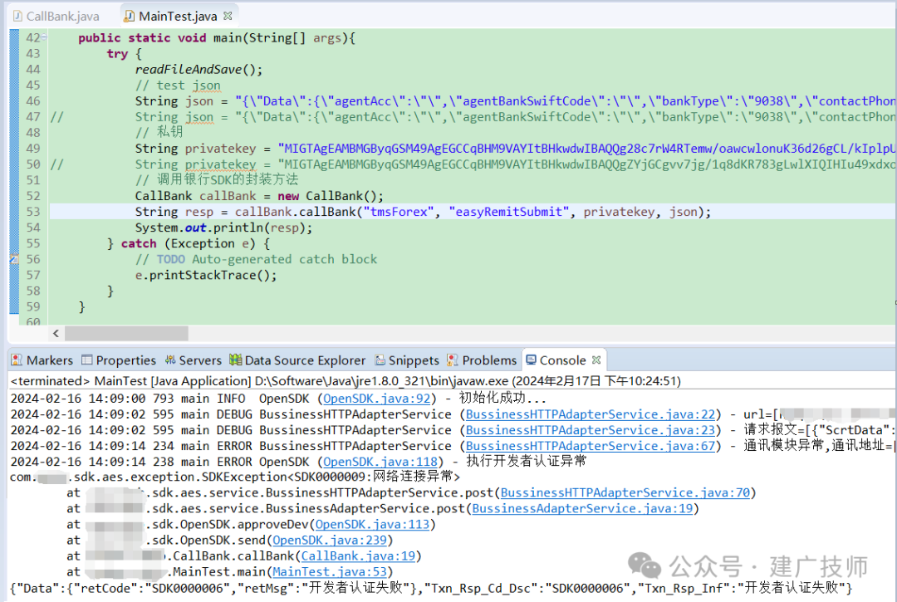Viewport: 897px width, 602px height.
Task: Click the readFileAndSave() call on line 44
Action: click(199, 70)
